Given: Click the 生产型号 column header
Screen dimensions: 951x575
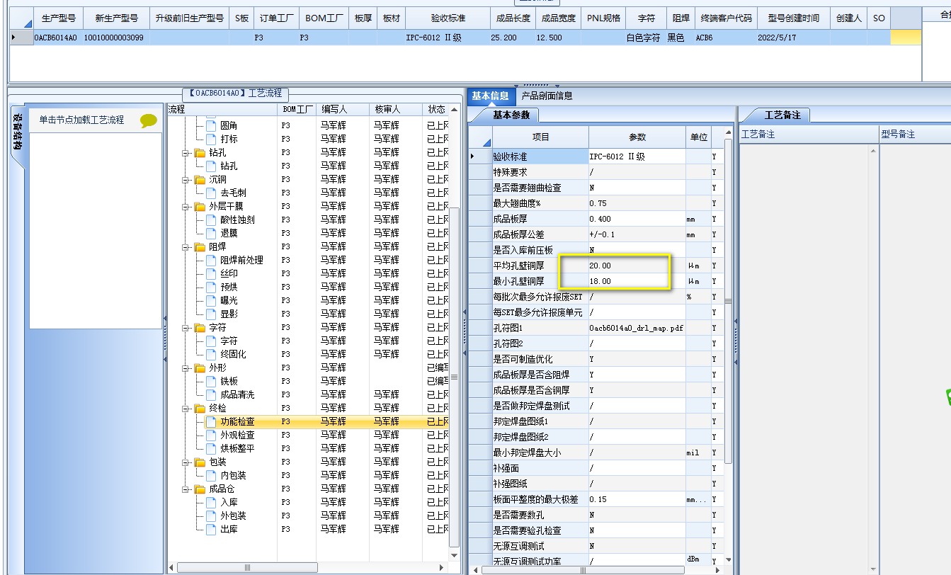Looking at the screenshot, I should [58, 18].
